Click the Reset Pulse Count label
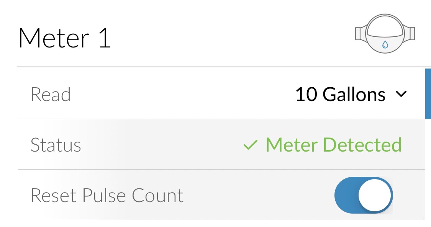This screenshot has width=431, height=227. pyautogui.click(x=107, y=196)
